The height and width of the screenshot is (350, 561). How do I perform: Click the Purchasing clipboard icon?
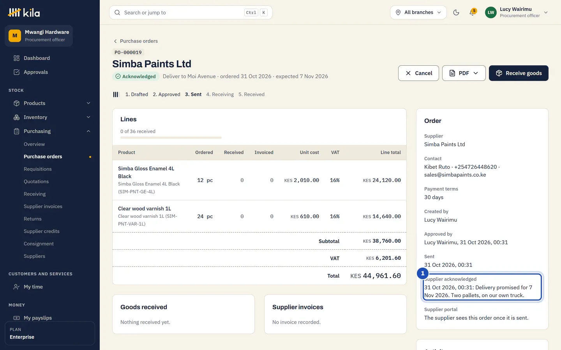coord(16,131)
